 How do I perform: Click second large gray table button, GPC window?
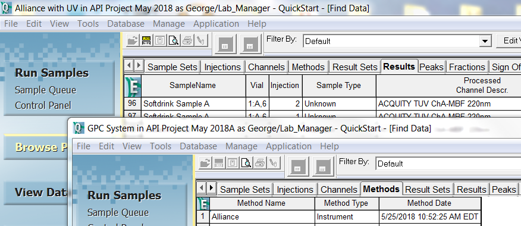323,166
